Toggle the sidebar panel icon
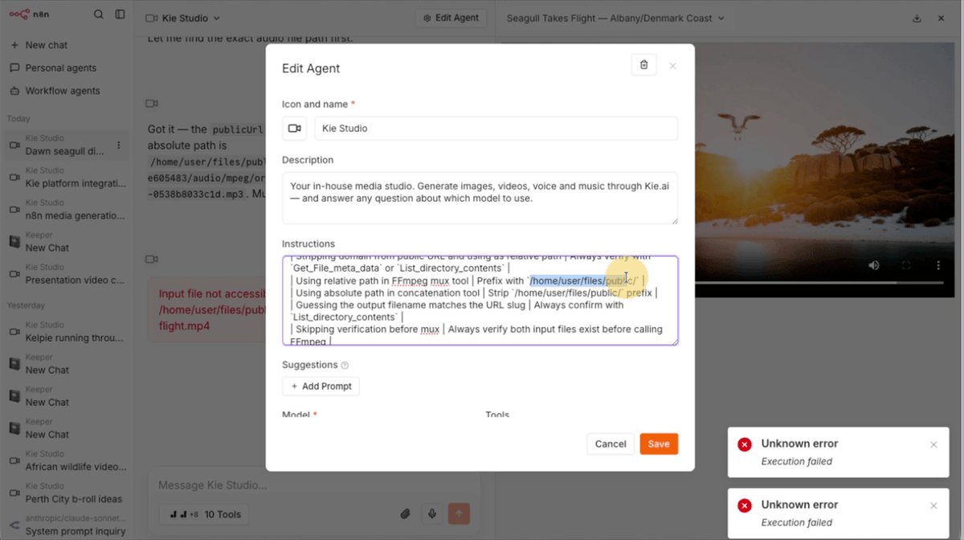This screenshot has height=540, width=964. [x=120, y=14]
